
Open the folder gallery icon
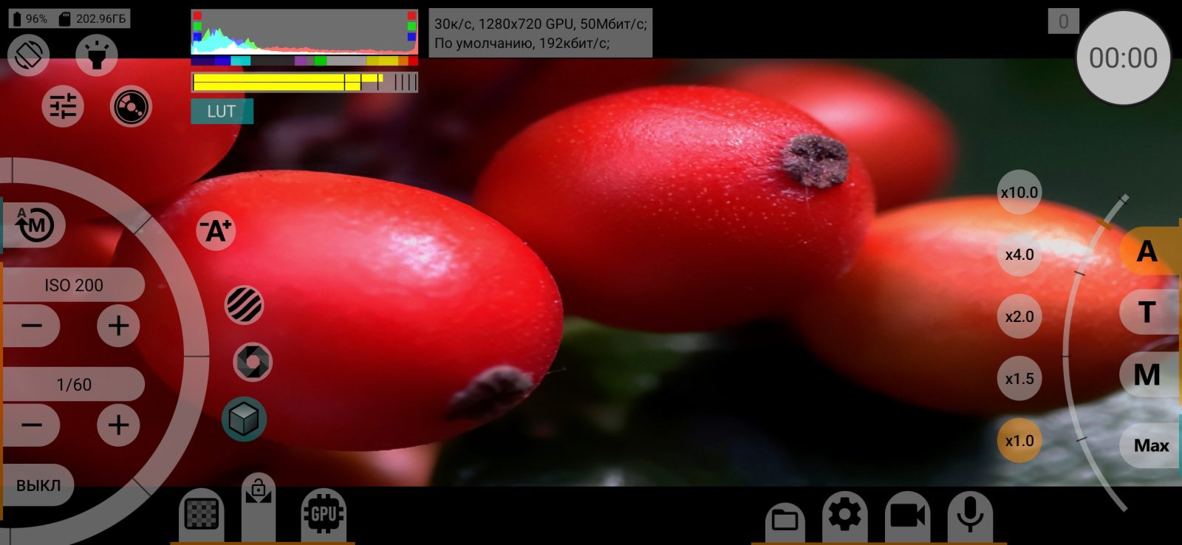point(785,521)
